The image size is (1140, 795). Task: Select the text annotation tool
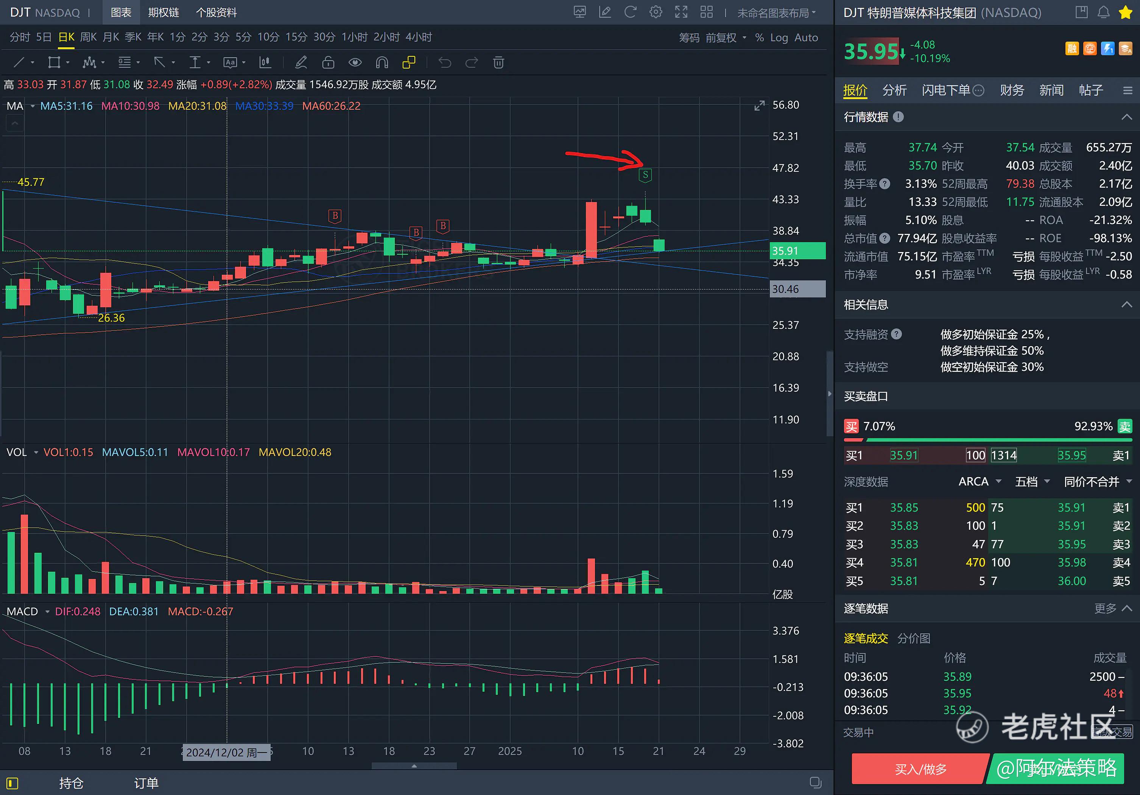point(230,62)
